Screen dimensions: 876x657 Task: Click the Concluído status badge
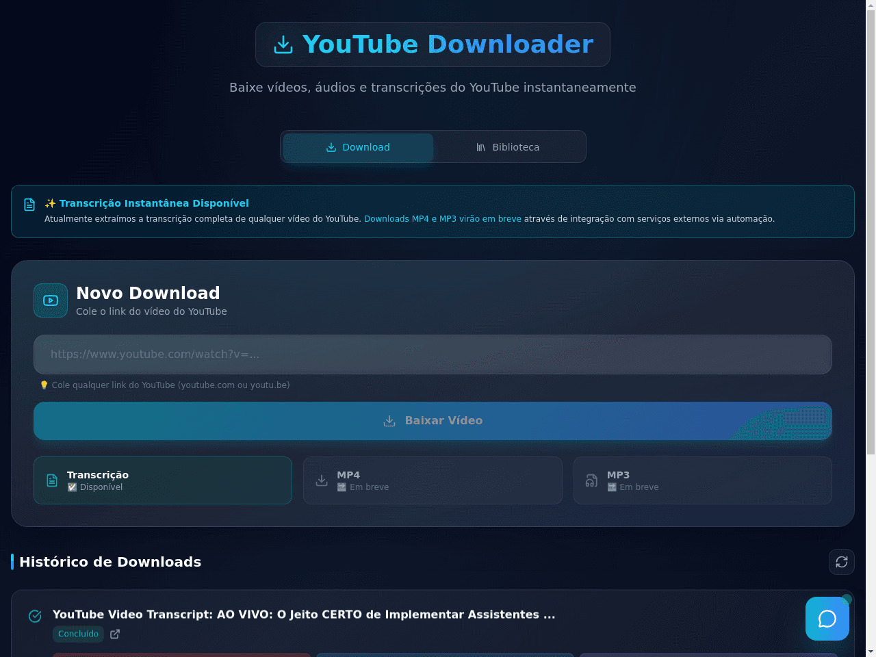78,634
